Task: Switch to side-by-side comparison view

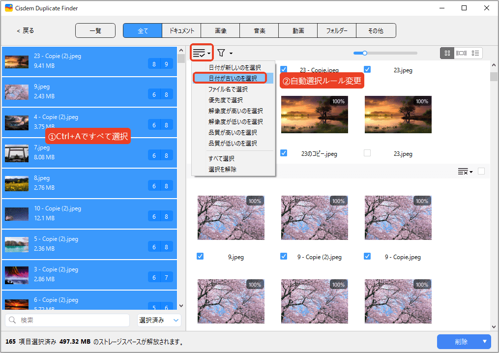Action: (461, 53)
